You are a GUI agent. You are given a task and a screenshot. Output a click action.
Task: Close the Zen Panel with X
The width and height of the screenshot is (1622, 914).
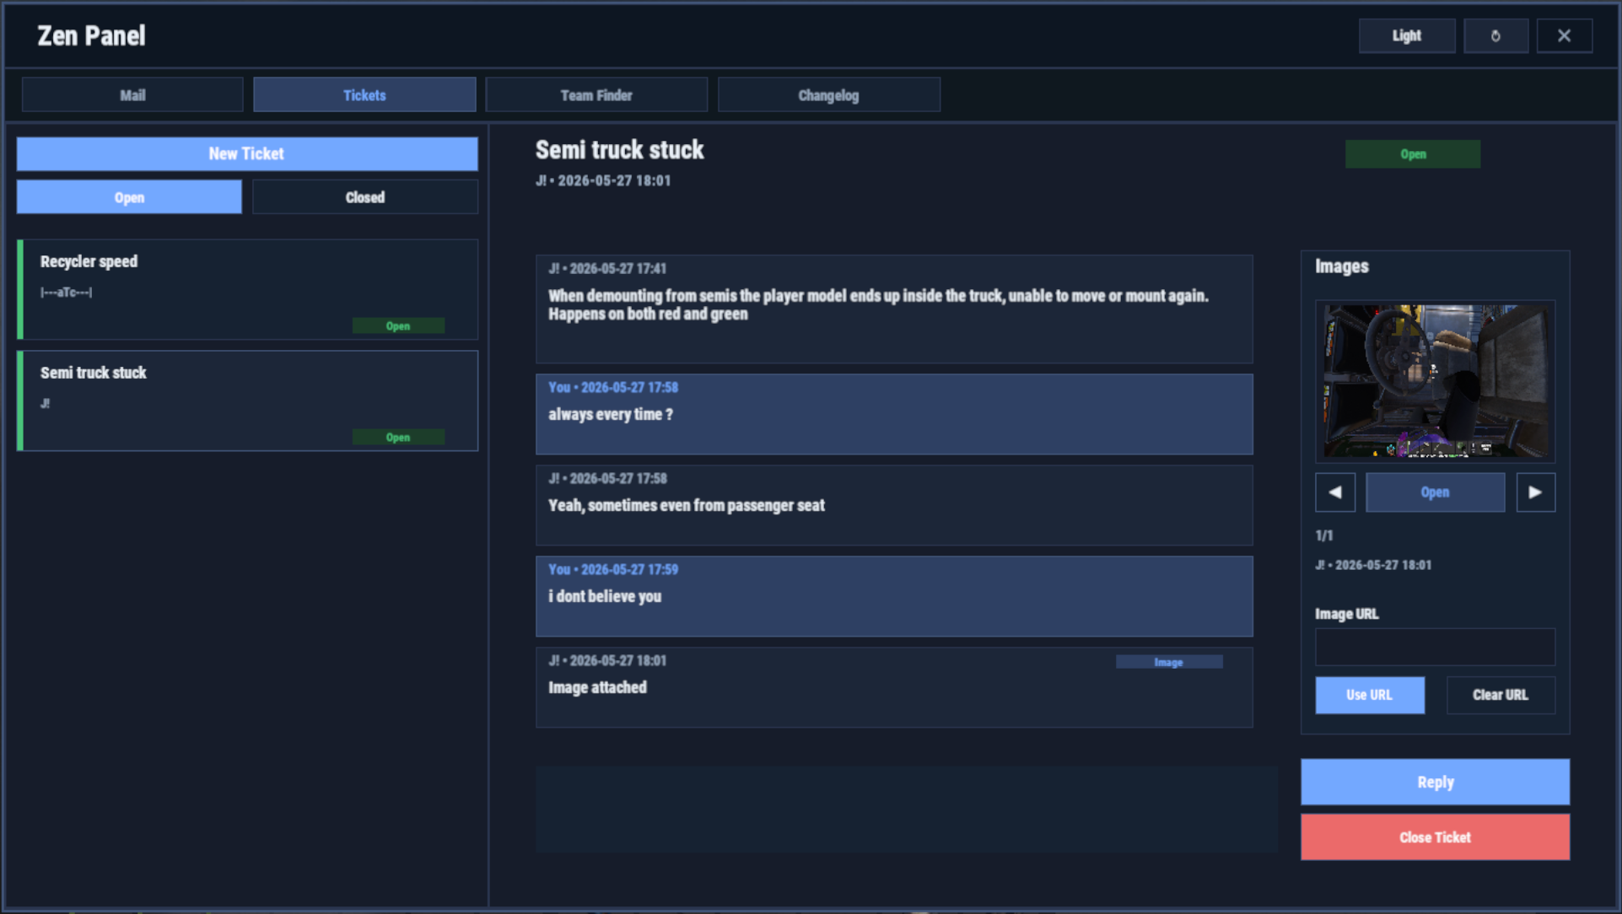(1564, 36)
